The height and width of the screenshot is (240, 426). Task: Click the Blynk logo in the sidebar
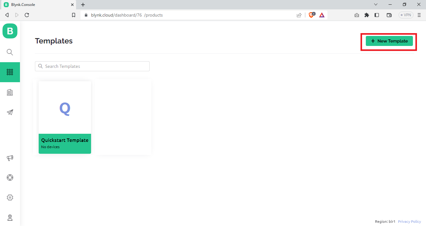[10, 31]
